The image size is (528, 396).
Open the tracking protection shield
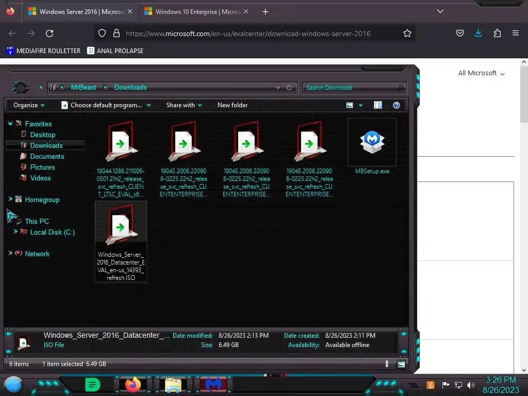pos(102,33)
